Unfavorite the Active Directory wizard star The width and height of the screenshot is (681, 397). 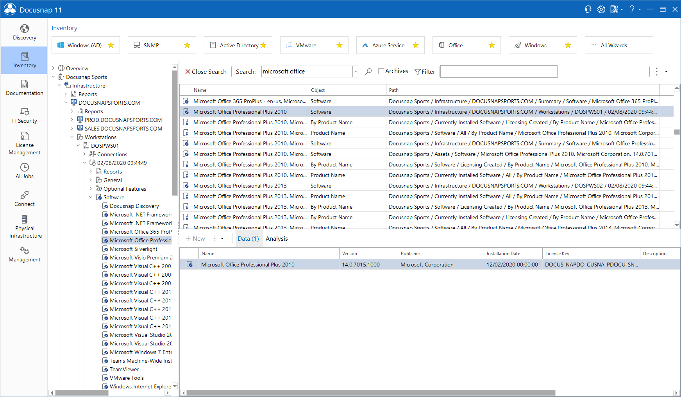263,45
